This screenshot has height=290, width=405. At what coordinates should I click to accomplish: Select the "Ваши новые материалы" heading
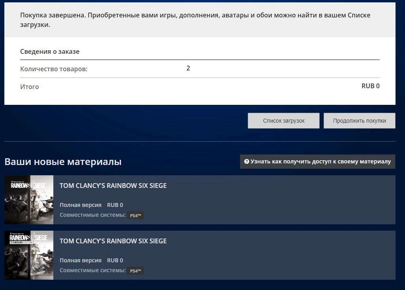63,162
